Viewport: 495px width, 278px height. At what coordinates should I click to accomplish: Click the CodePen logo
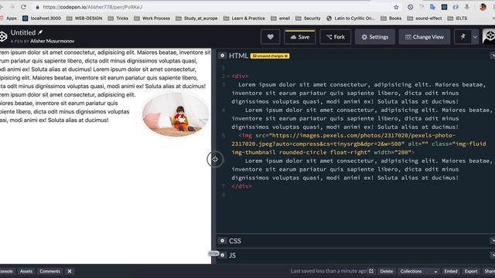3,36
